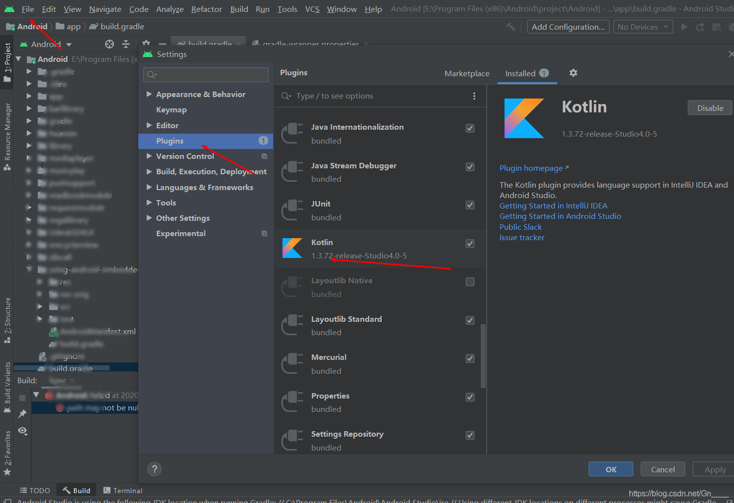Click the Experimental project-level icon
This screenshot has width=734, height=503.
pyautogui.click(x=264, y=233)
